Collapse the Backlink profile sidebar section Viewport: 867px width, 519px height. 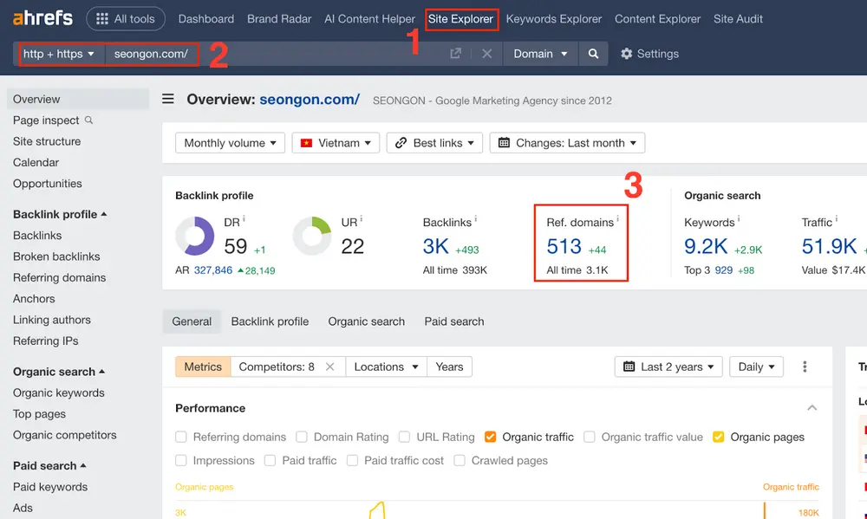(60, 214)
